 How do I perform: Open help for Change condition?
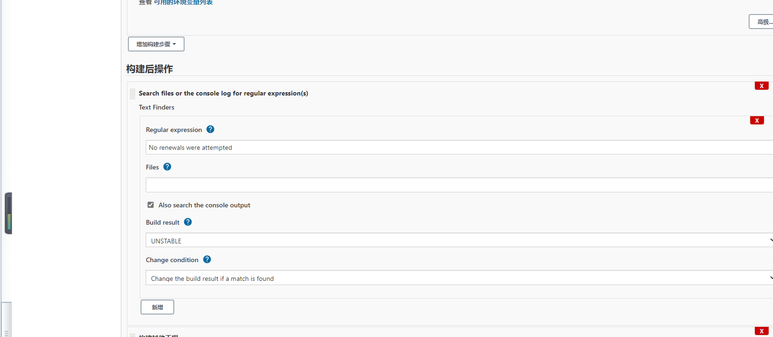207,259
